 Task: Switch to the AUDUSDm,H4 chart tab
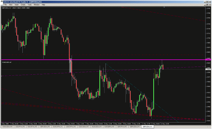pos(97,127)
